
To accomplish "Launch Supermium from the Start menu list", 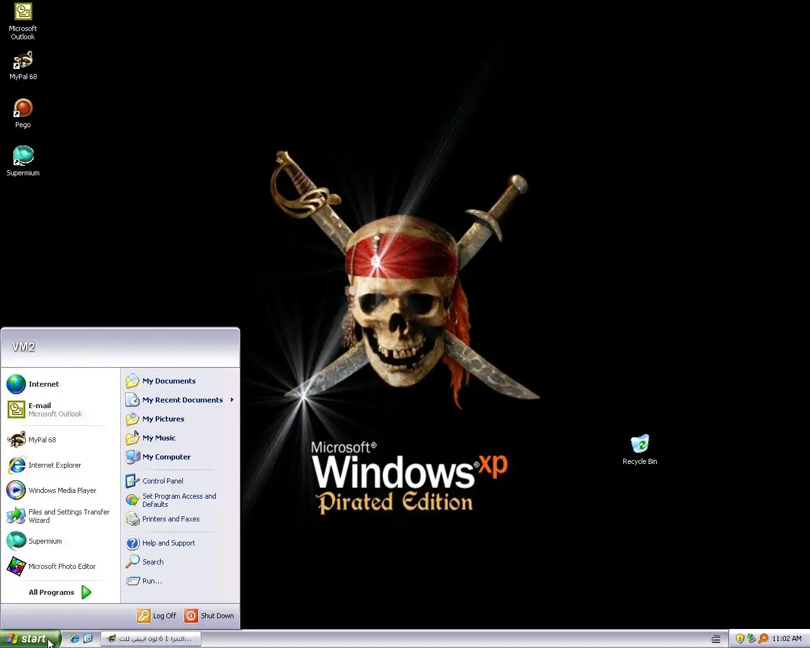I will pyautogui.click(x=60, y=541).
